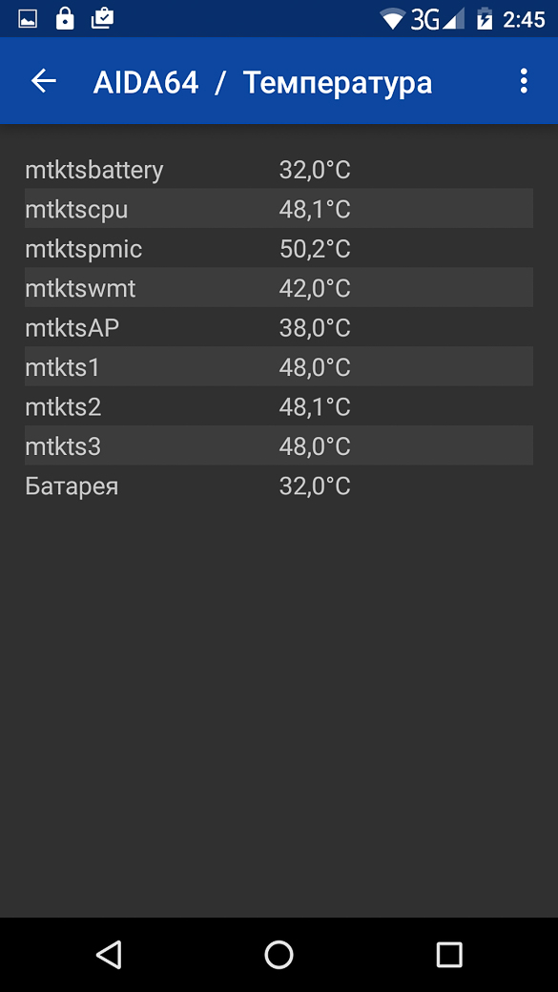Tap the AIDA64 / Температура title
The width and height of the screenshot is (558, 992).
tap(262, 83)
